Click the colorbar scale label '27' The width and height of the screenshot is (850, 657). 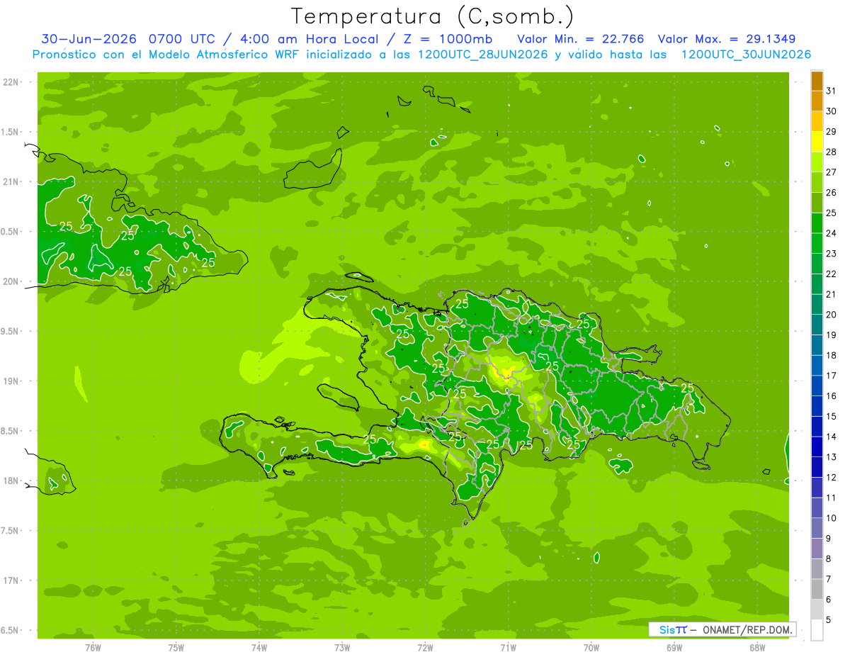(831, 172)
